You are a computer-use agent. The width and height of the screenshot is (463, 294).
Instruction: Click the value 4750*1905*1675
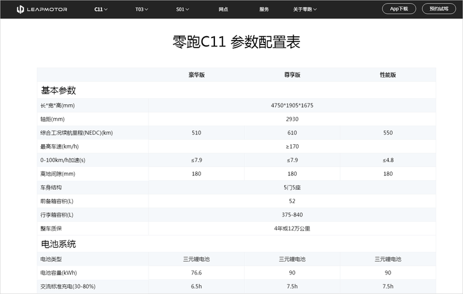292,105
